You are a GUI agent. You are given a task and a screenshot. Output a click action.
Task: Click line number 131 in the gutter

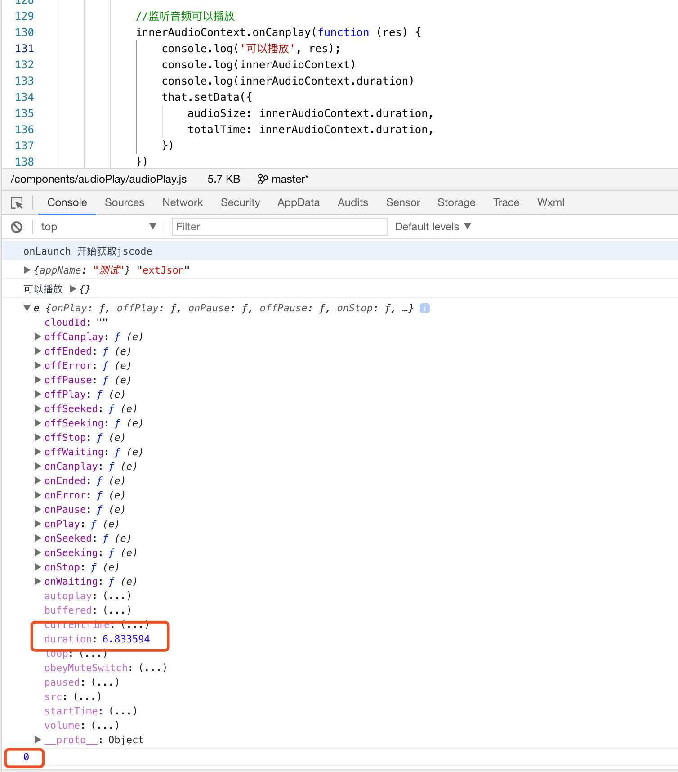tap(24, 49)
